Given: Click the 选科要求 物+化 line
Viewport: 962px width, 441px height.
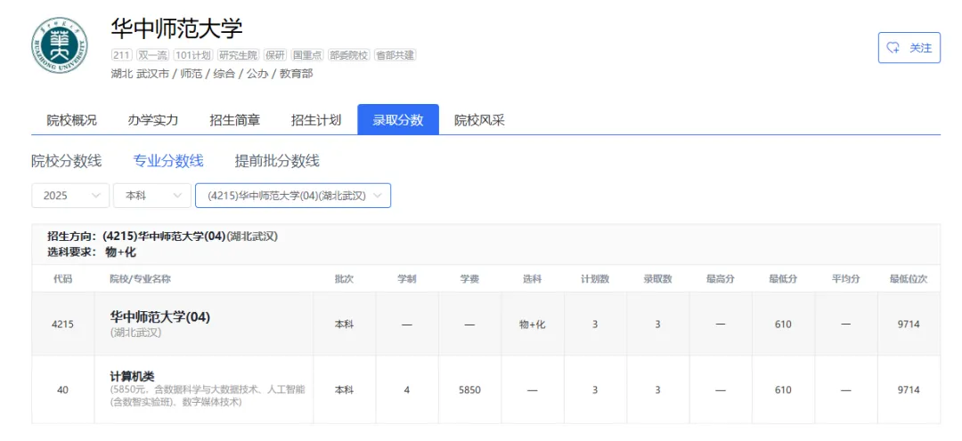Looking at the screenshot, I should click(92, 252).
